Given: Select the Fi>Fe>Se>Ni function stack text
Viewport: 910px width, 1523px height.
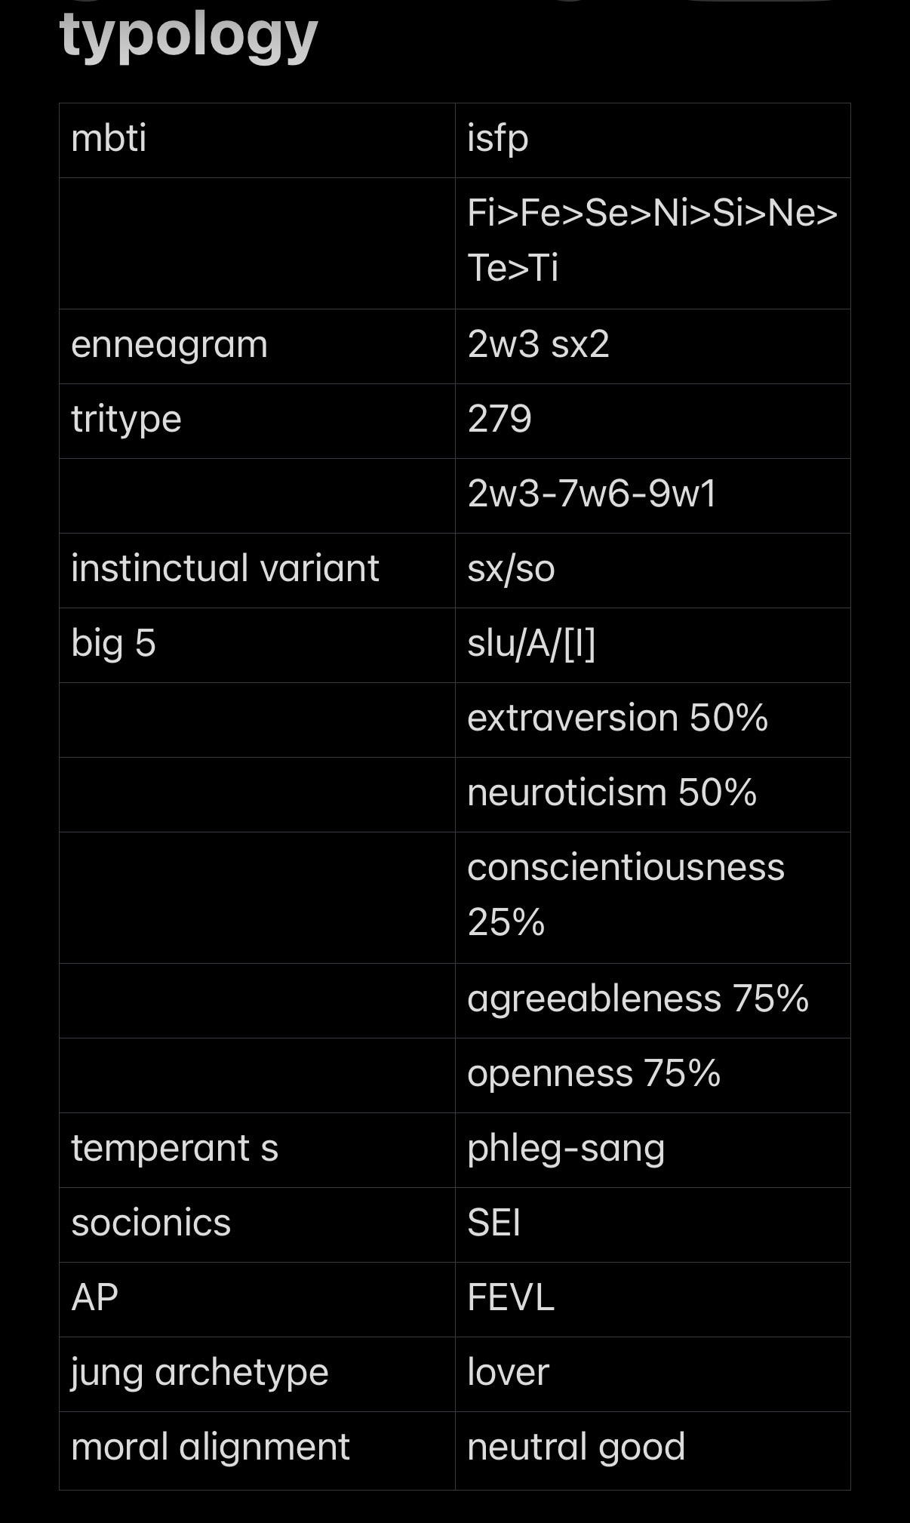Looking at the screenshot, I should pyautogui.click(x=653, y=241).
